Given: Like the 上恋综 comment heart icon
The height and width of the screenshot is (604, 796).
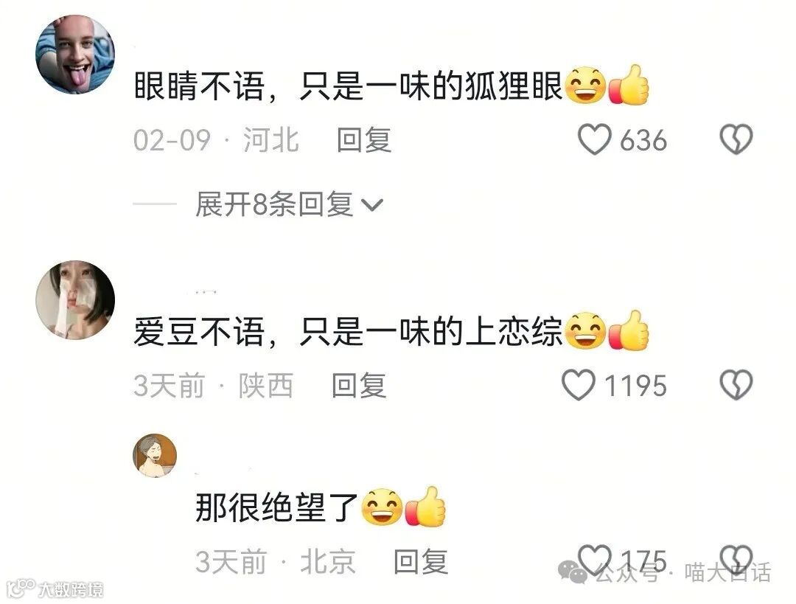Looking at the screenshot, I should point(579,384).
